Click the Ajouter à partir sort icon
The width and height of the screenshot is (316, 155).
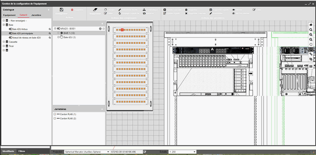point(165,14)
